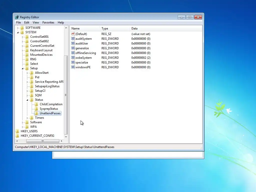The width and height of the screenshot is (256, 192).
Task: Collapse the Setup node arrow
Action: pos(22,68)
